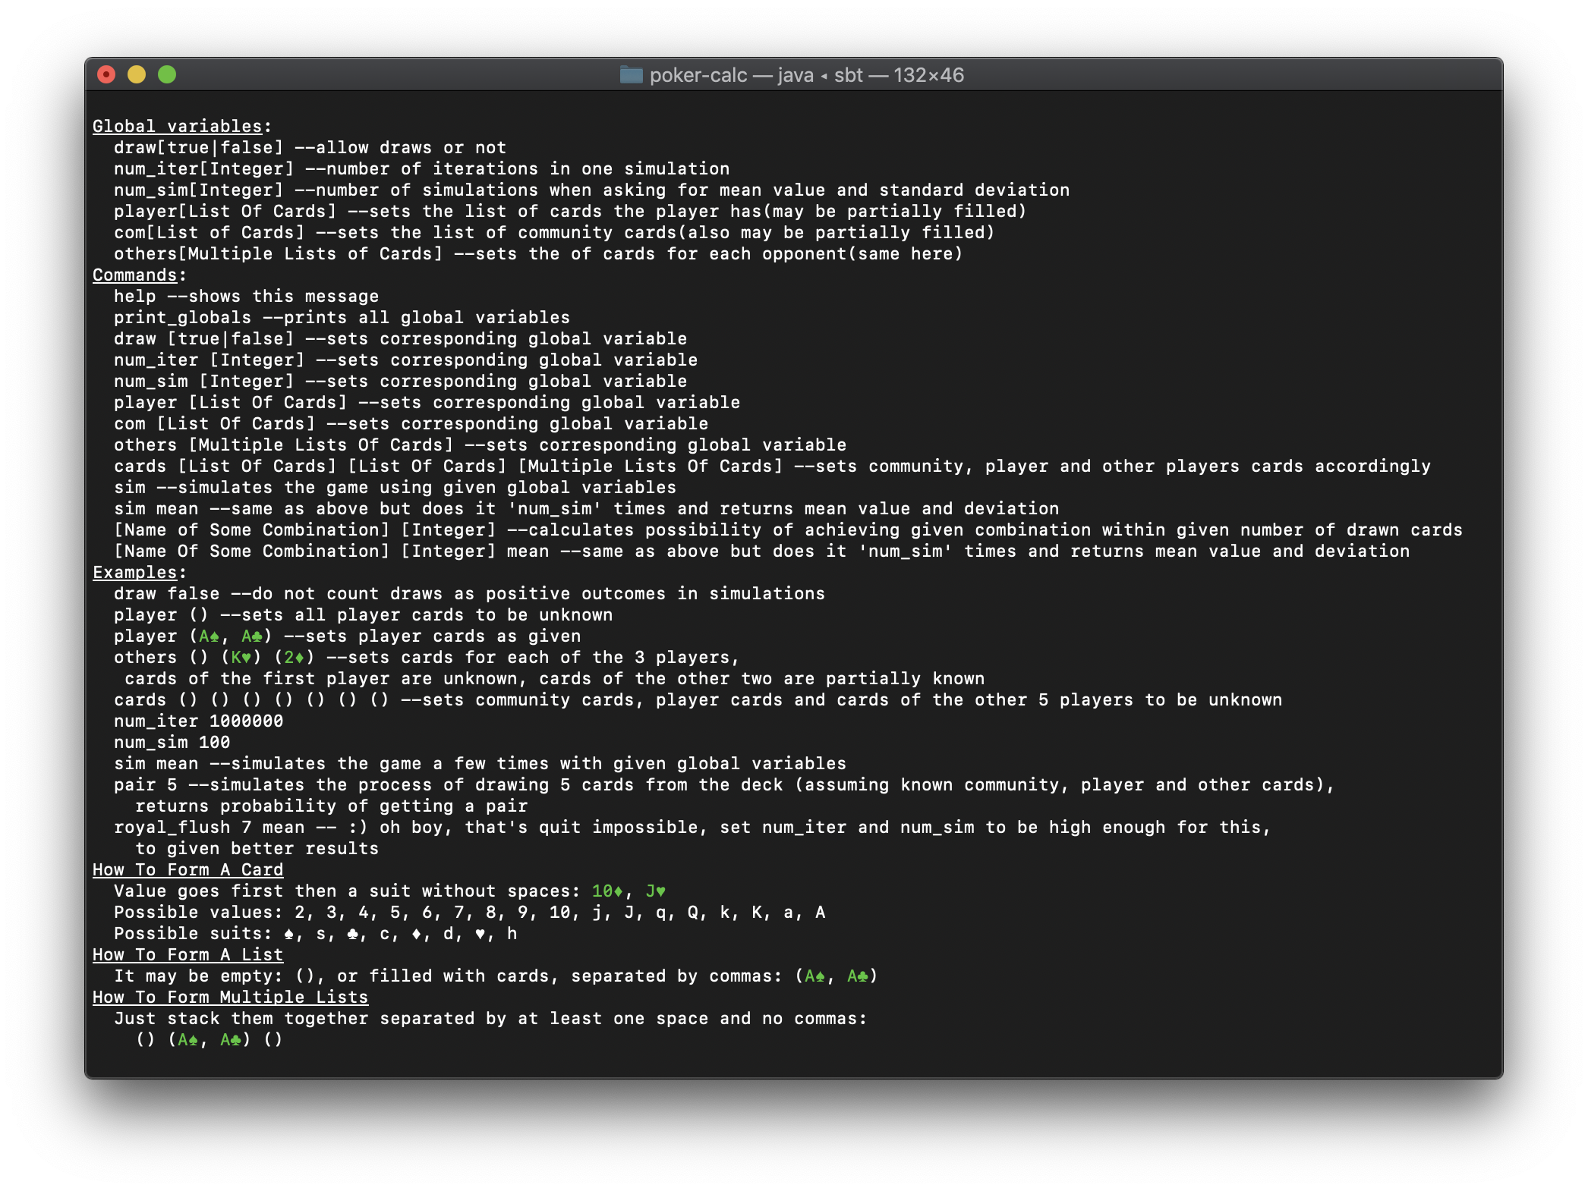
Task: Click the How To Form Multiple Lists heading
Action: pyautogui.click(x=230, y=998)
